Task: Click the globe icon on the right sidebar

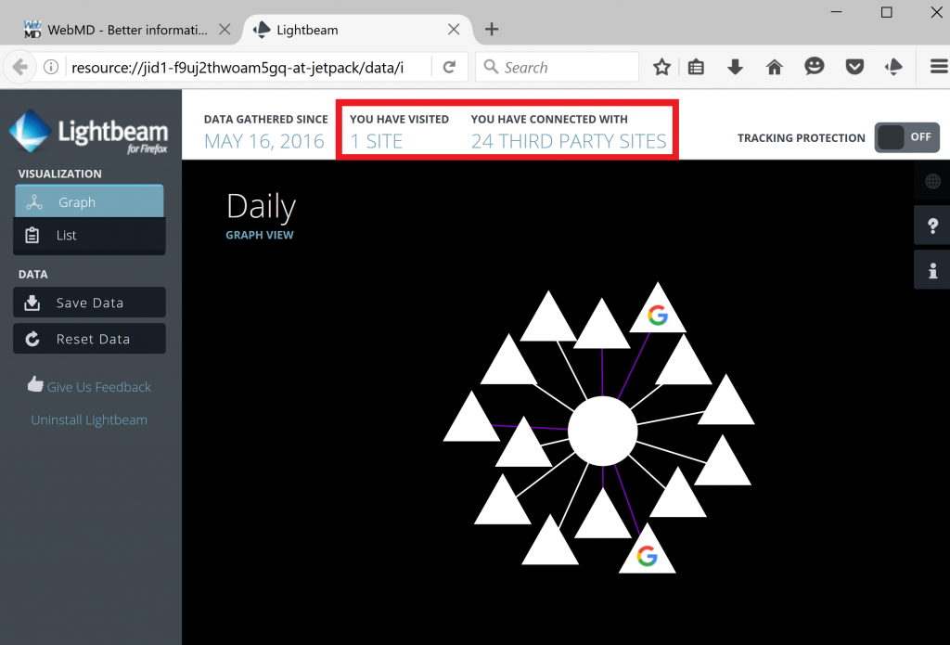Action: tap(932, 181)
